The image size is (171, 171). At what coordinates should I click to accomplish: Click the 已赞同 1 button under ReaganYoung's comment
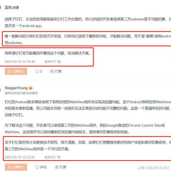click(16, 167)
